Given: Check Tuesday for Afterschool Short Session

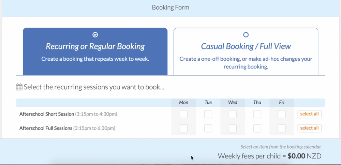Looking at the screenshot, I should pyautogui.click(x=208, y=114).
